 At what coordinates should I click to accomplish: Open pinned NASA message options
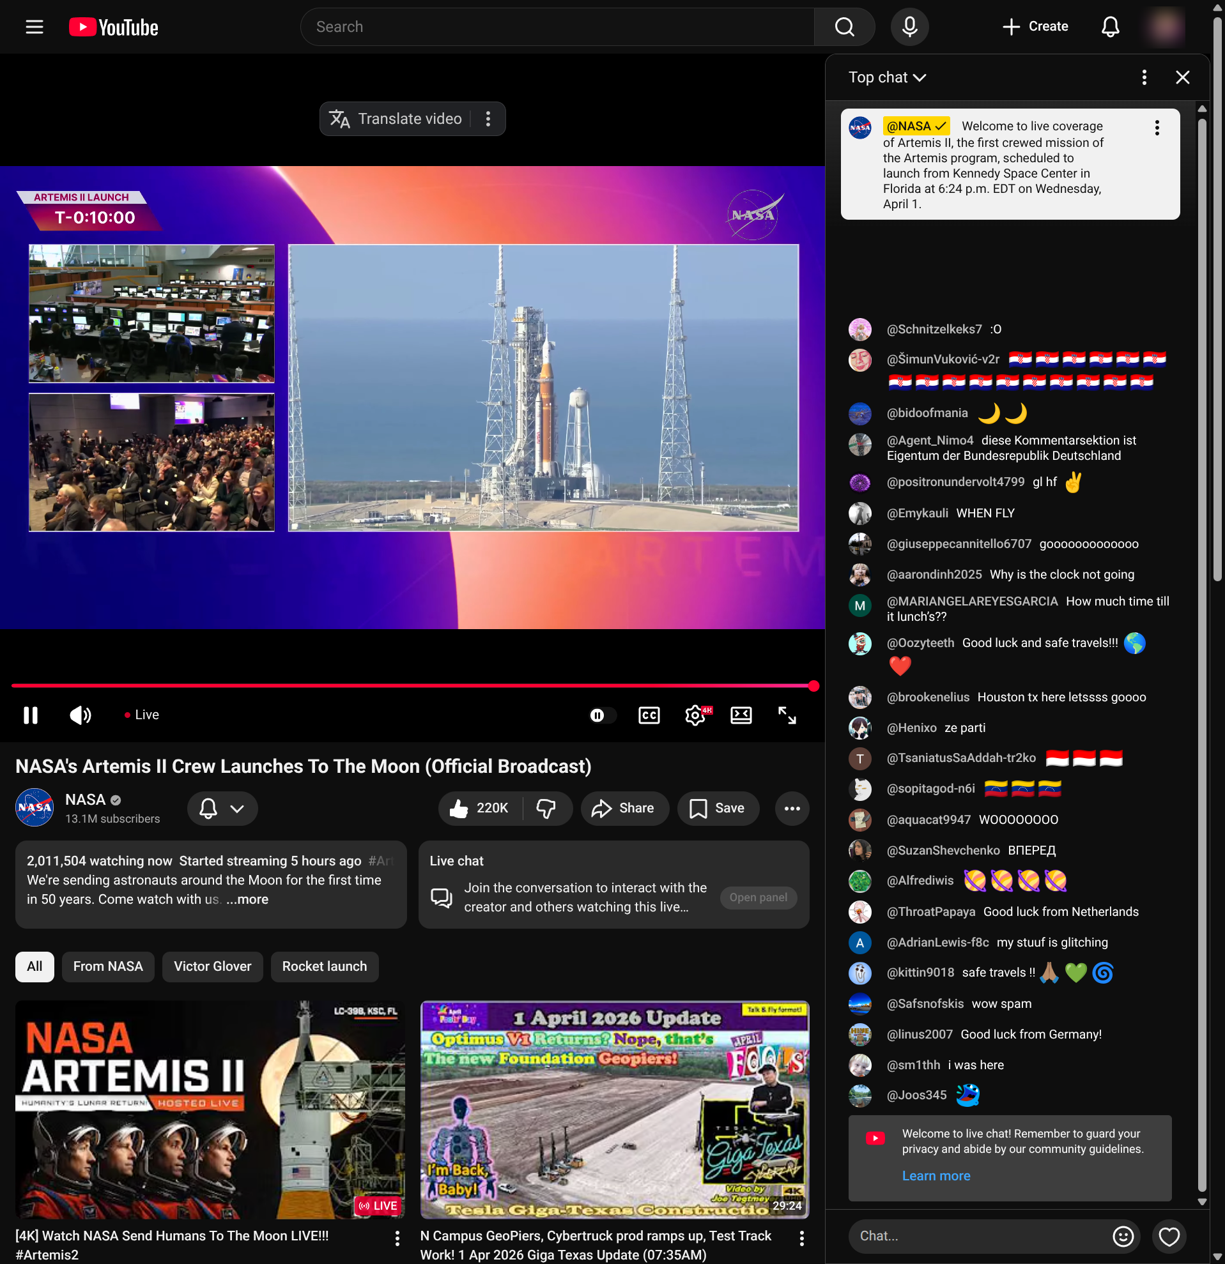1157,128
